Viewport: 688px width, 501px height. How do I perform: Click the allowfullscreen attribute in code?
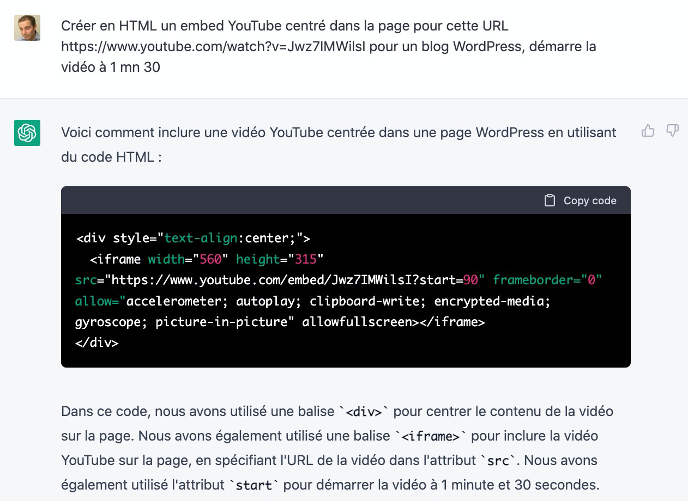click(x=357, y=322)
